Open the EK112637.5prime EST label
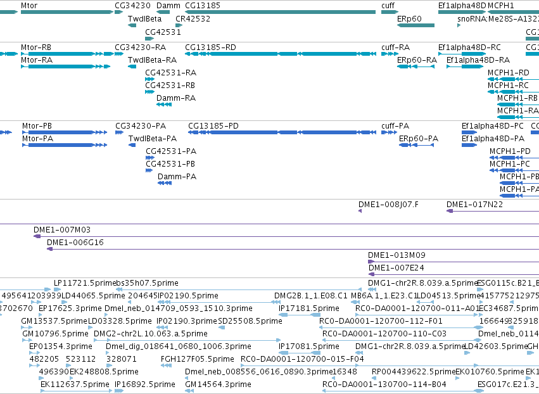This screenshot has width=539, height=394. tap(75, 384)
